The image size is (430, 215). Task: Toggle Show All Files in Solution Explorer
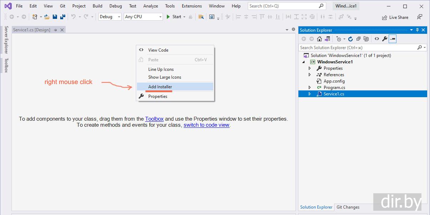tap(366, 39)
